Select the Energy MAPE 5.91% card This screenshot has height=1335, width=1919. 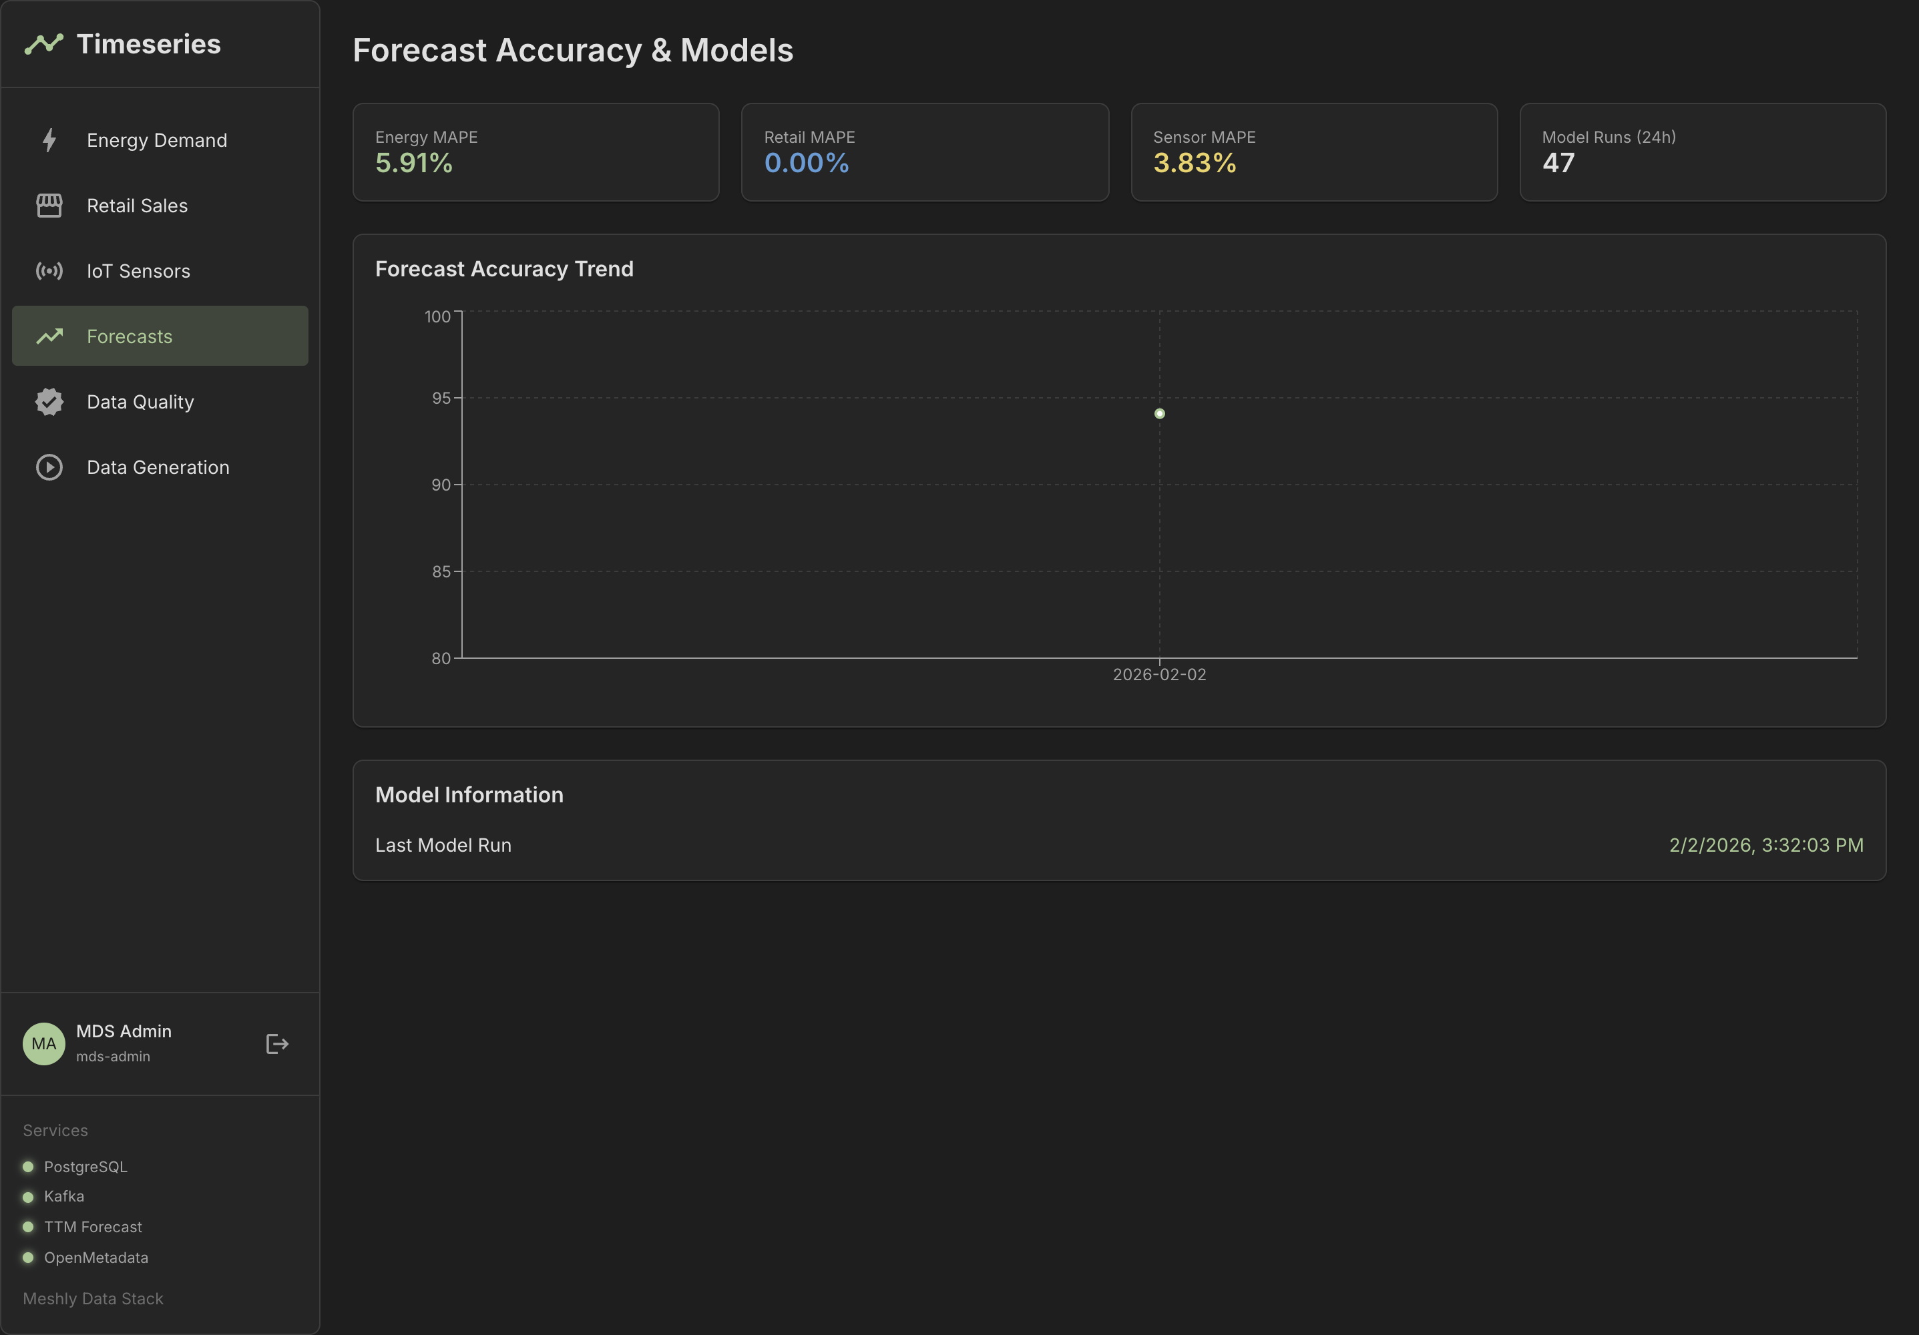pos(536,152)
